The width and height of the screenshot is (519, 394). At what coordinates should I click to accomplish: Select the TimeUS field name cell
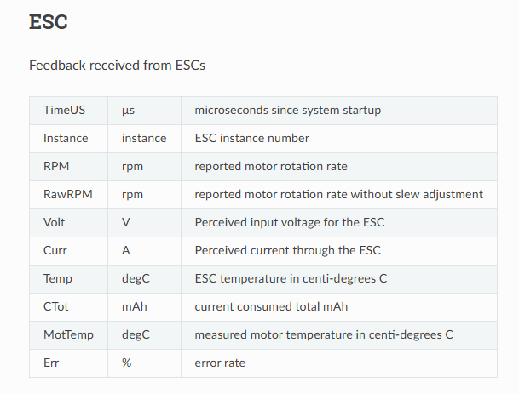tap(68, 111)
